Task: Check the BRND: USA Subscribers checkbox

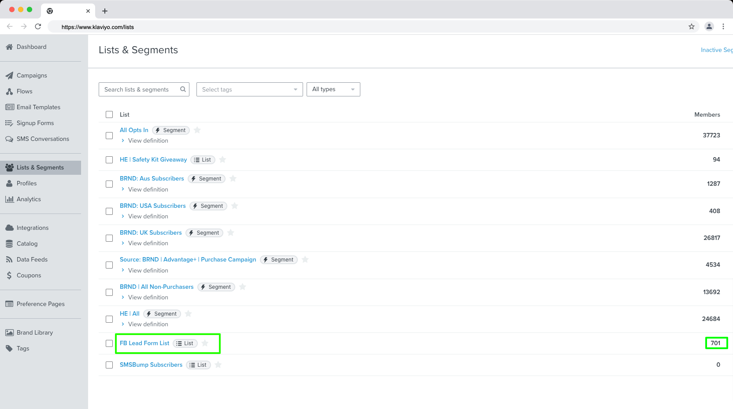Action: pyautogui.click(x=109, y=211)
